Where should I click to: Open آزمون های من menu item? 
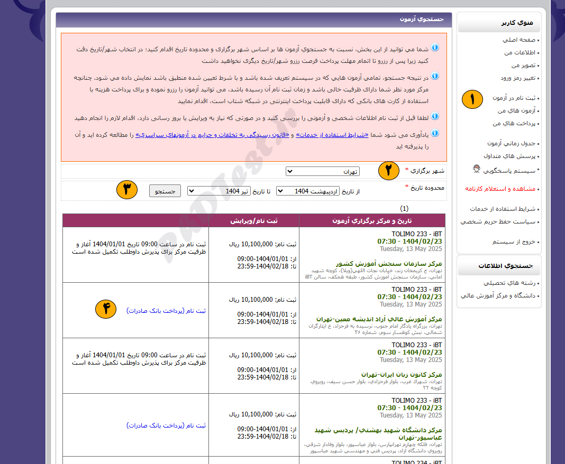pyautogui.click(x=516, y=110)
